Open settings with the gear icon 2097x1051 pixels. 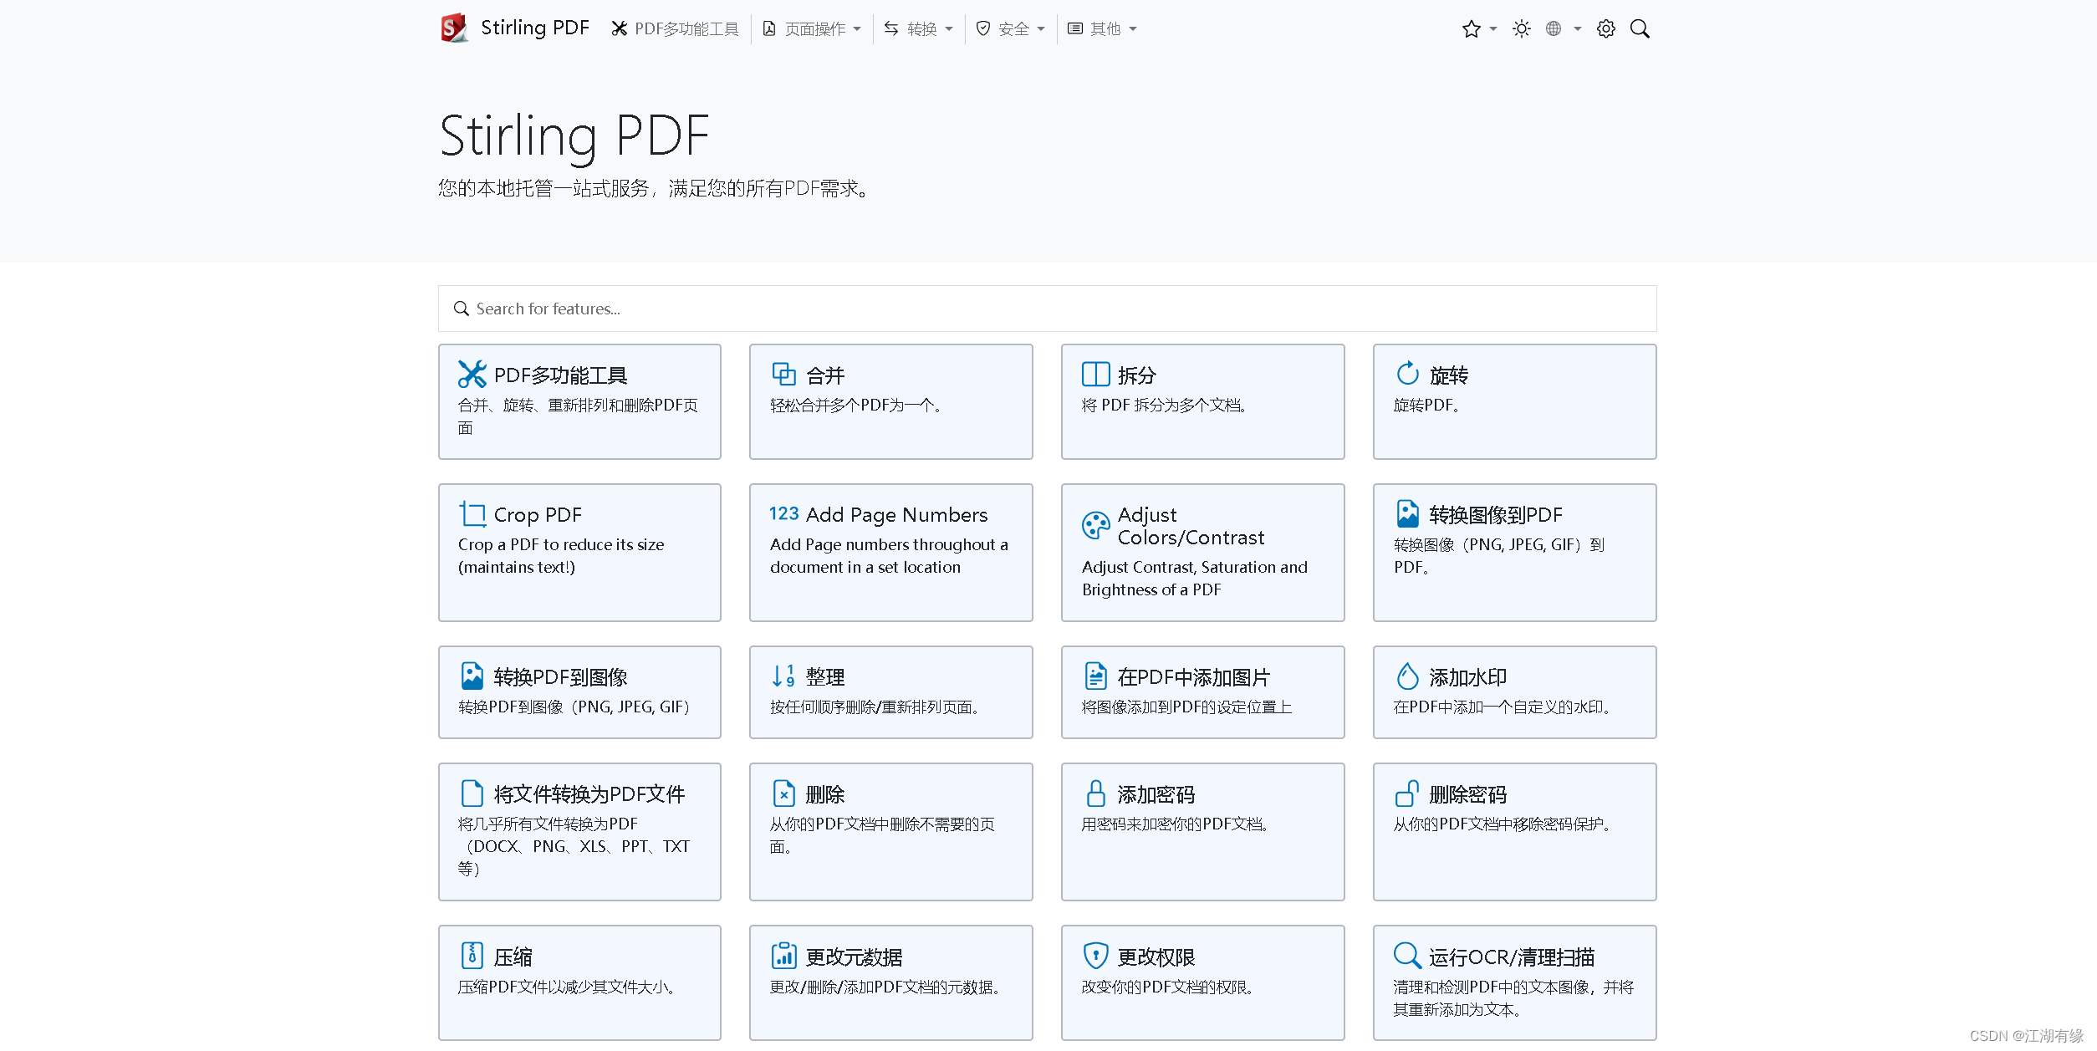pos(1606,29)
